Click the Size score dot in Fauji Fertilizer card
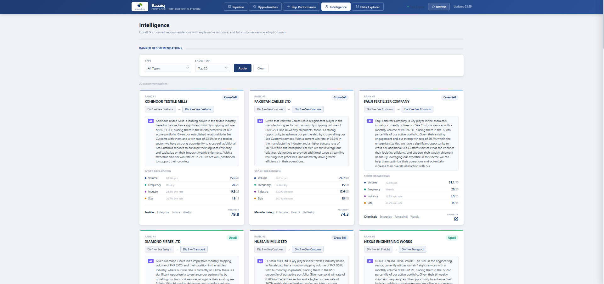Viewport: 604px width, 284px height. pos(365,203)
